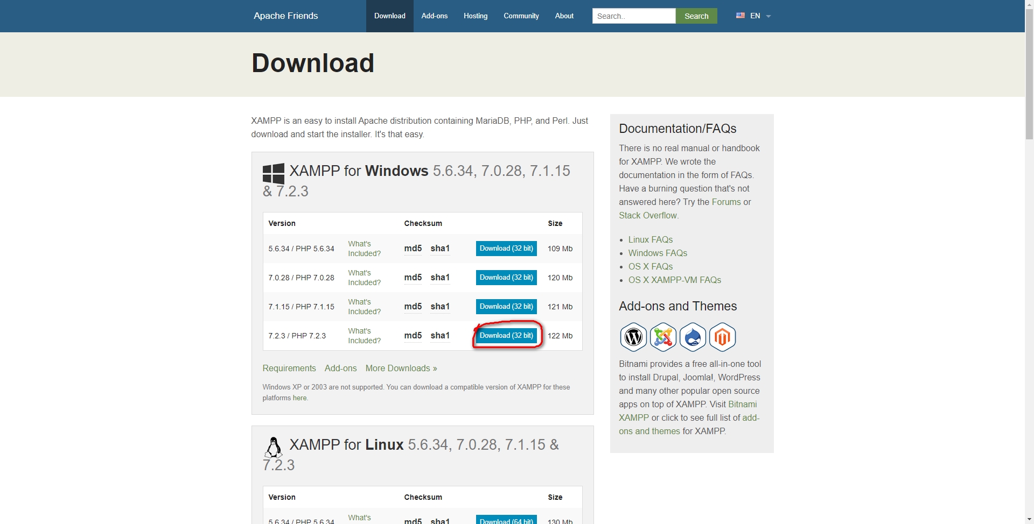Screen dimensions: 1034x524
Task: Open the Magento add-on icon
Action: [x=722, y=337]
